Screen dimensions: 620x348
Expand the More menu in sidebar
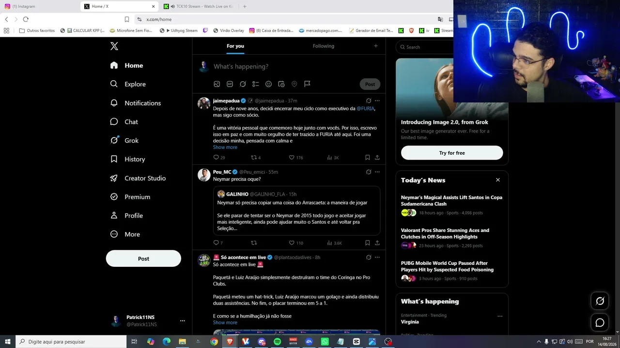pos(125,234)
